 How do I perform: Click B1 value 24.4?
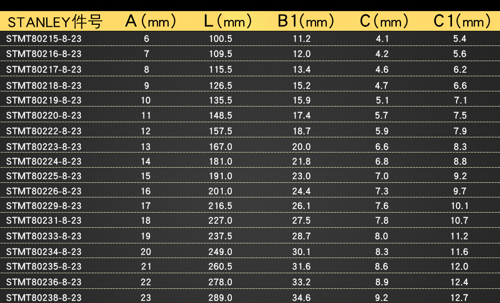302,191
